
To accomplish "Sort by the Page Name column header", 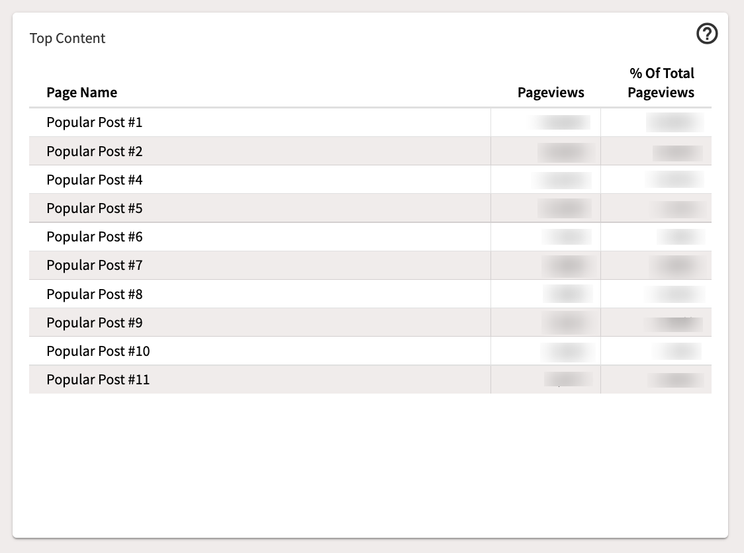I will (x=81, y=93).
